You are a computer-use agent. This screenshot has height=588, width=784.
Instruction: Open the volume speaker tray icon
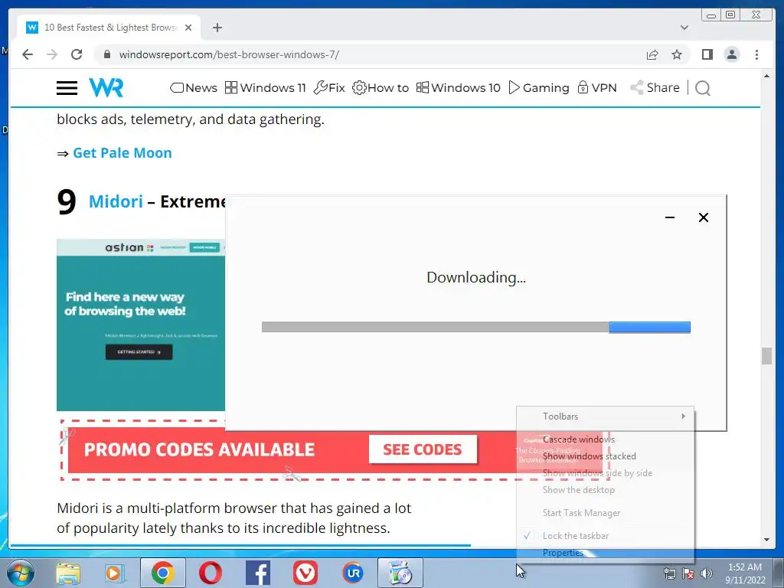pos(707,574)
